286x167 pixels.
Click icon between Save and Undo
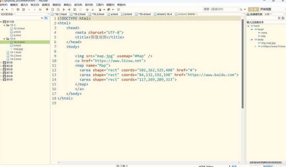[23, 10]
